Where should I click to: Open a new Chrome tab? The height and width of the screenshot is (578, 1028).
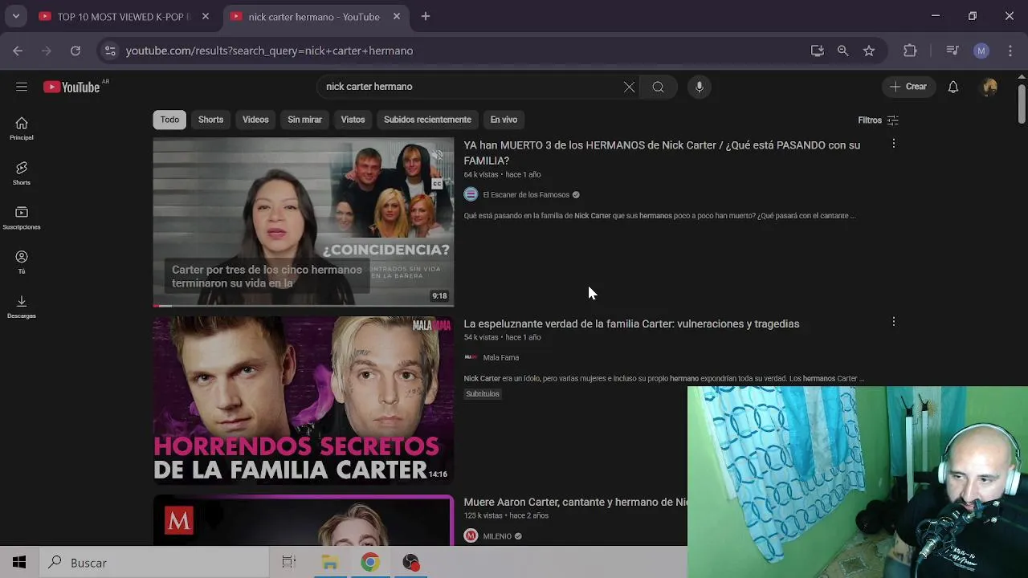tap(426, 16)
